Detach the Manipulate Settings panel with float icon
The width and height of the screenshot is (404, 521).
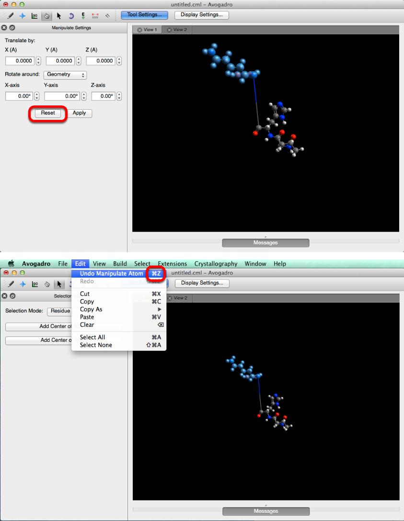coord(12,28)
